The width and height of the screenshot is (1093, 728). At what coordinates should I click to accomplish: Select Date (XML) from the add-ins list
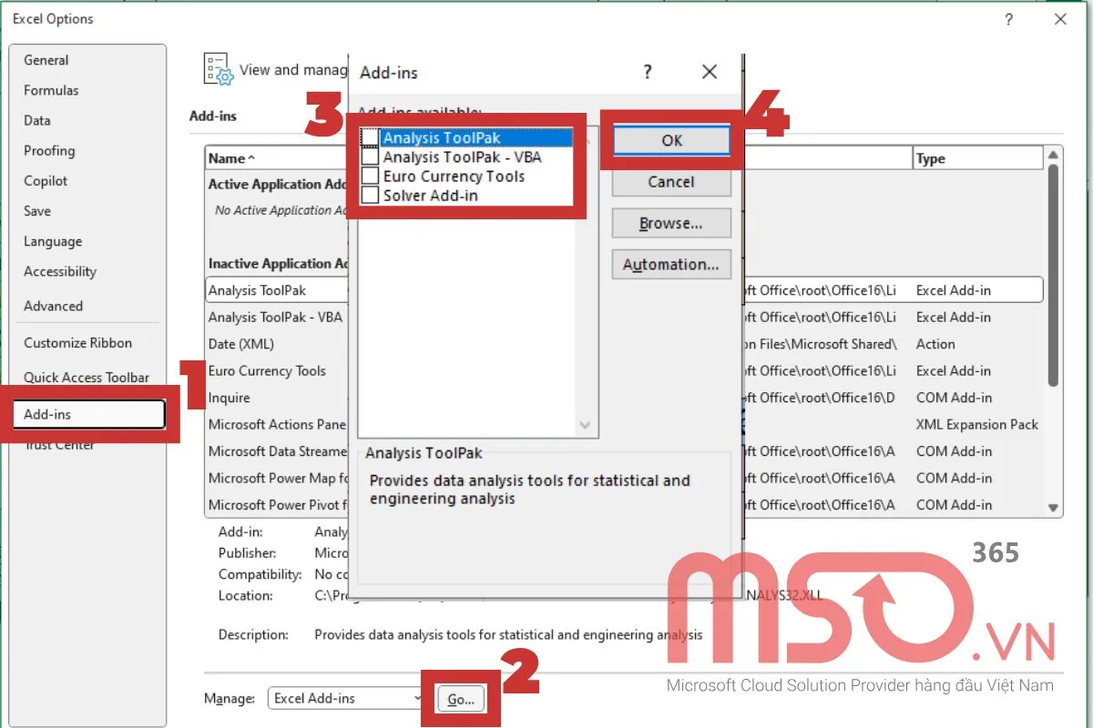coord(240,344)
